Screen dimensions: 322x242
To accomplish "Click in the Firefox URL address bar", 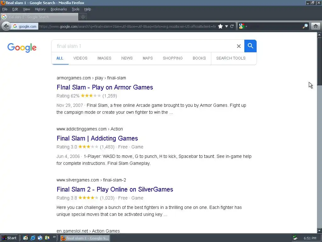I will [127, 26].
